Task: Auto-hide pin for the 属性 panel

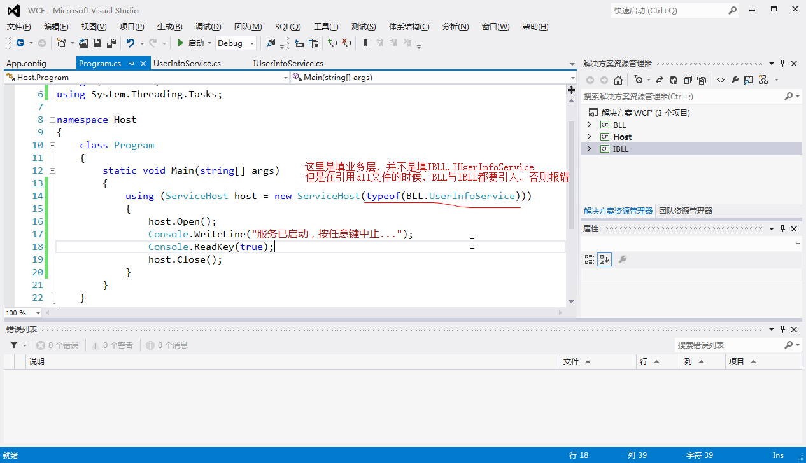Action: pyautogui.click(x=783, y=228)
